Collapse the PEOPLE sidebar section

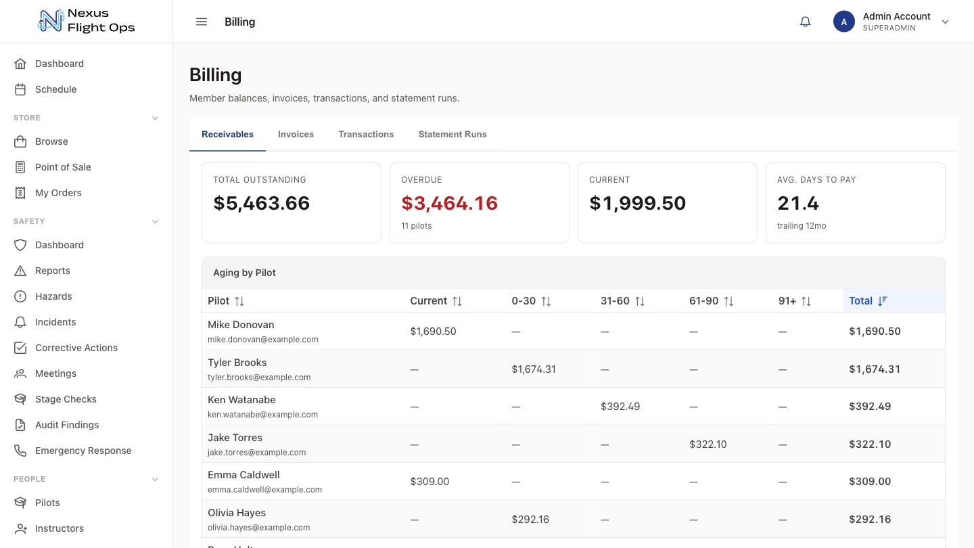coord(155,479)
